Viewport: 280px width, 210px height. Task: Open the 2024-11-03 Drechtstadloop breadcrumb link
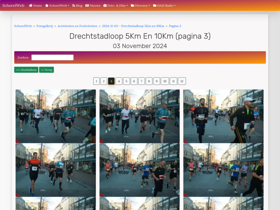coord(133,26)
